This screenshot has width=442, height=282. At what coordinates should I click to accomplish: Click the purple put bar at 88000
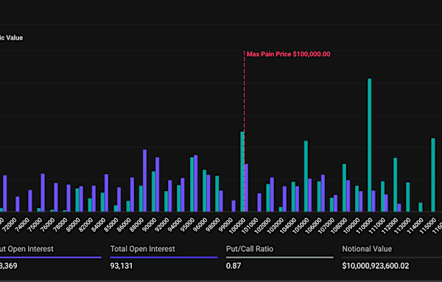click(x=144, y=181)
